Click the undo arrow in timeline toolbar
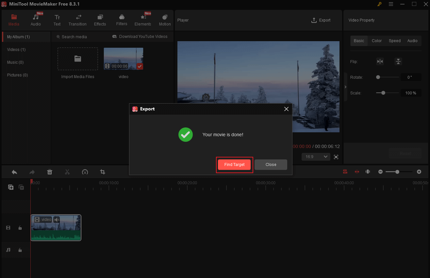 [x=14, y=172]
